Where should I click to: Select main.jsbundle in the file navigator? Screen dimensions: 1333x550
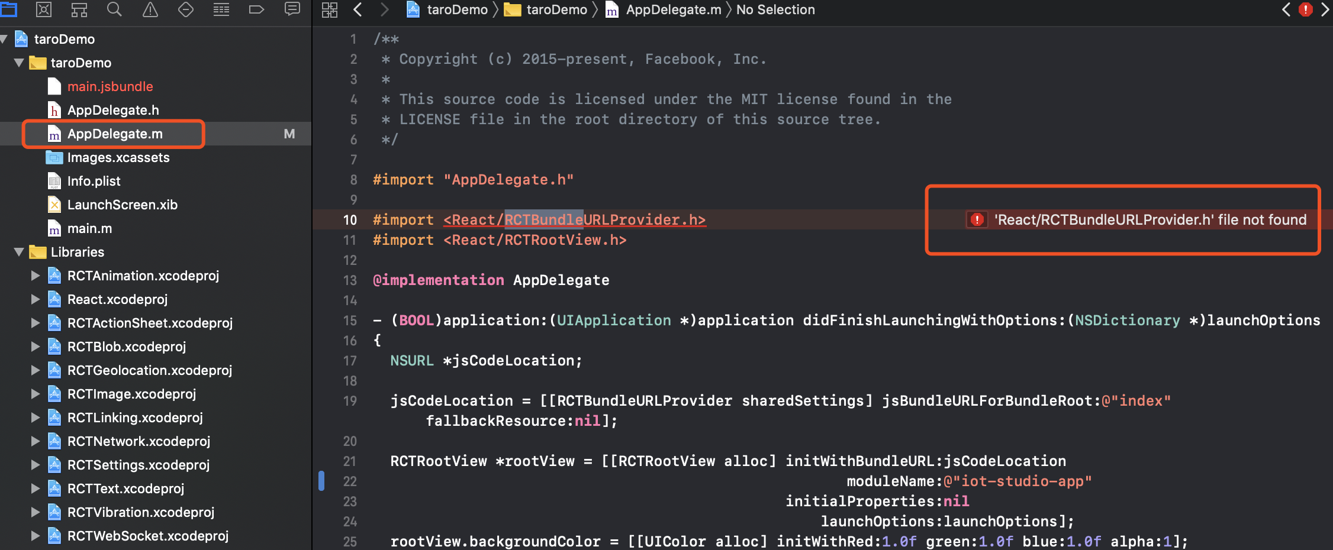(x=110, y=86)
